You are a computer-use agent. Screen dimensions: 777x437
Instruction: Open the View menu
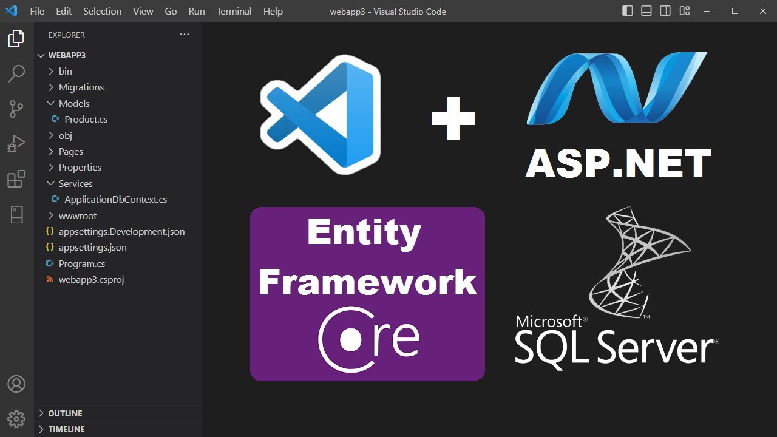tap(143, 11)
